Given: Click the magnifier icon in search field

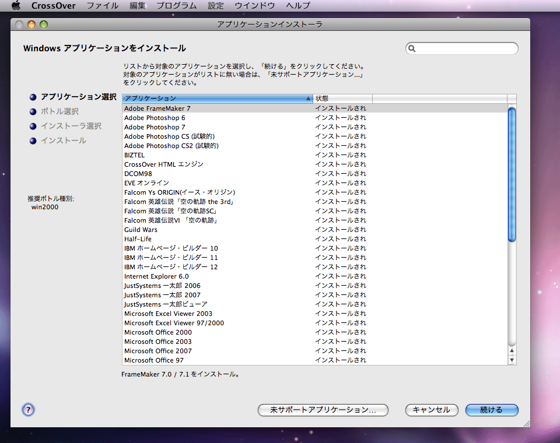Looking at the screenshot, I should (412, 48).
